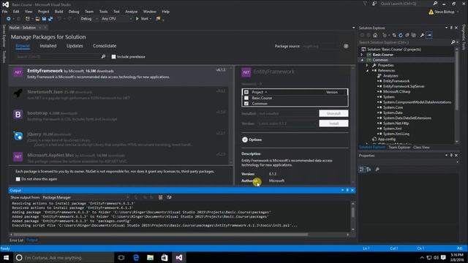Click the Save All icon in toolbar
This screenshot has width=468, height=263.
click(50, 19)
